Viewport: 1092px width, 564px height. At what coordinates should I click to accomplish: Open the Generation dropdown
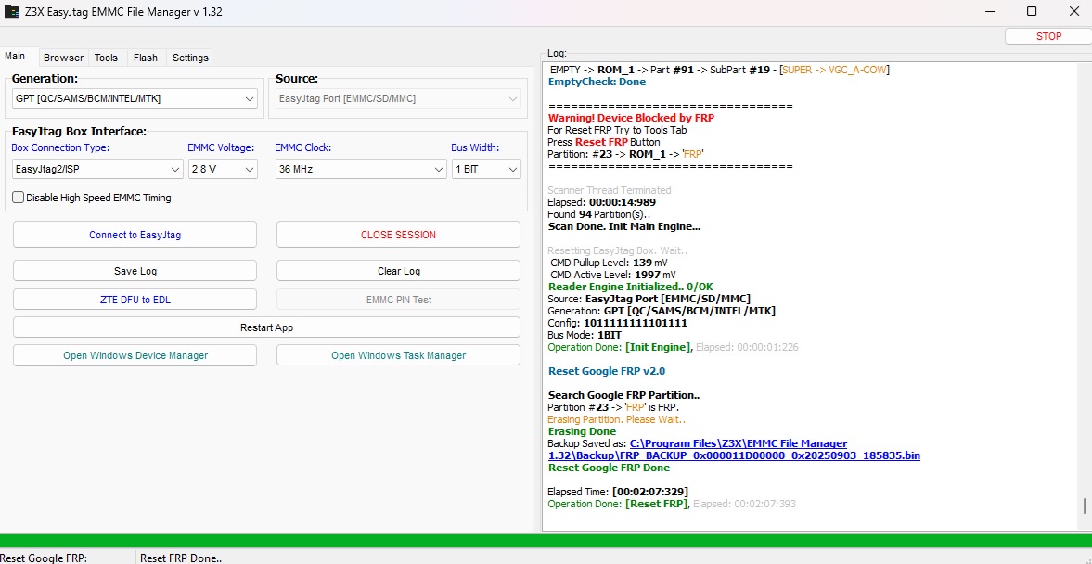[135, 98]
